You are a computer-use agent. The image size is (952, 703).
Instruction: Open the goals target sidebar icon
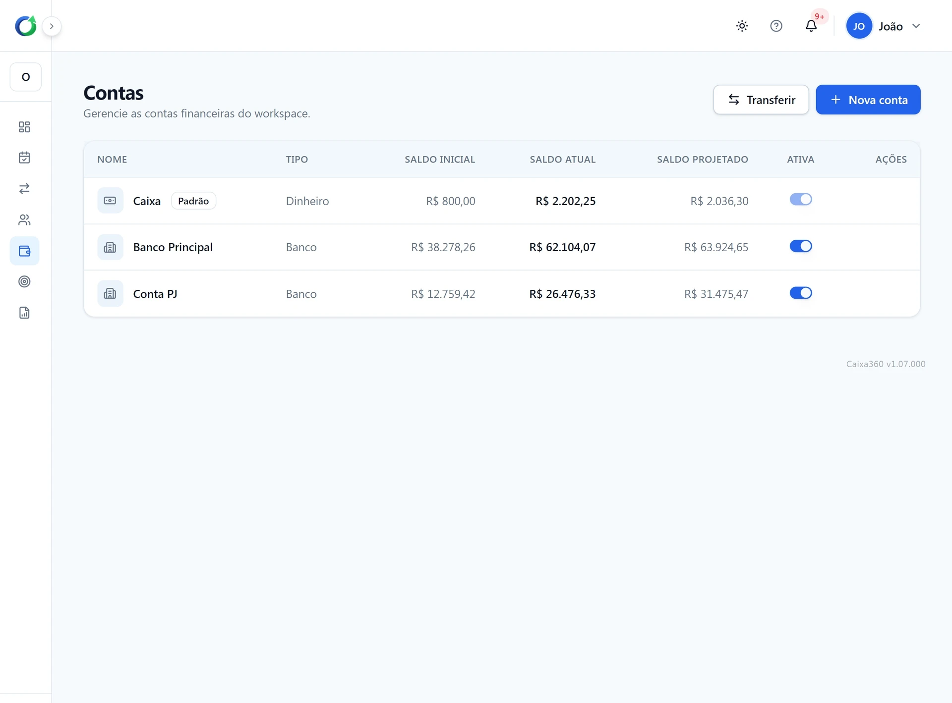point(24,281)
